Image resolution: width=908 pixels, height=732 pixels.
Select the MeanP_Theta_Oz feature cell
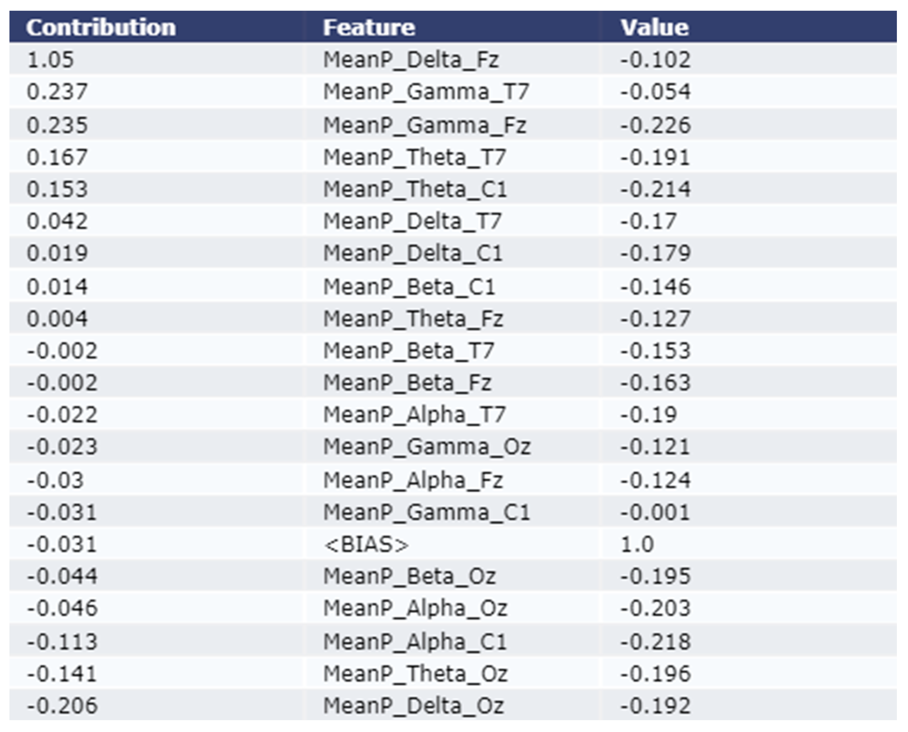[x=415, y=673]
